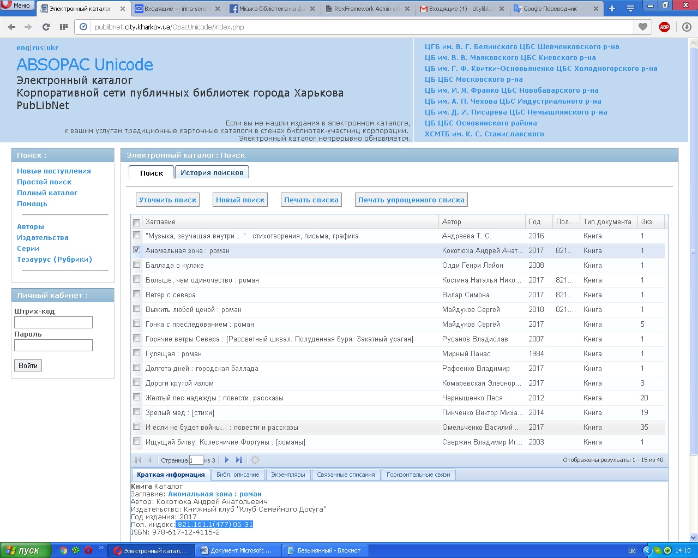Open the Экземпляры tab
This screenshot has height=558, width=698.
click(288, 475)
